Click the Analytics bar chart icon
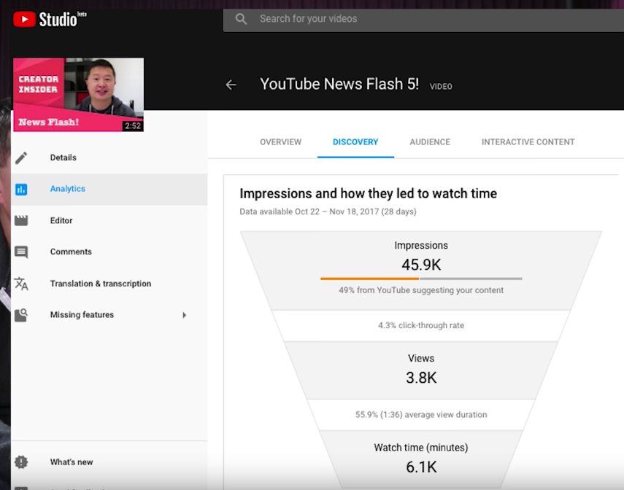 pos(21,189)
